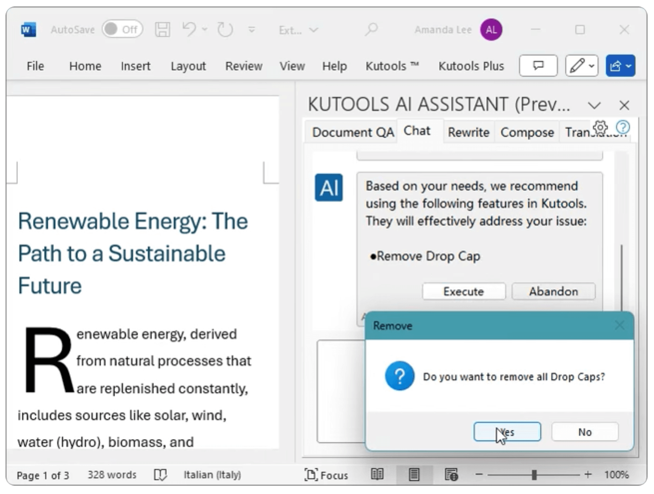Open the Editing mode pencil dropdown
Viewport: 654px width, 494px height.
click(582, 66)
